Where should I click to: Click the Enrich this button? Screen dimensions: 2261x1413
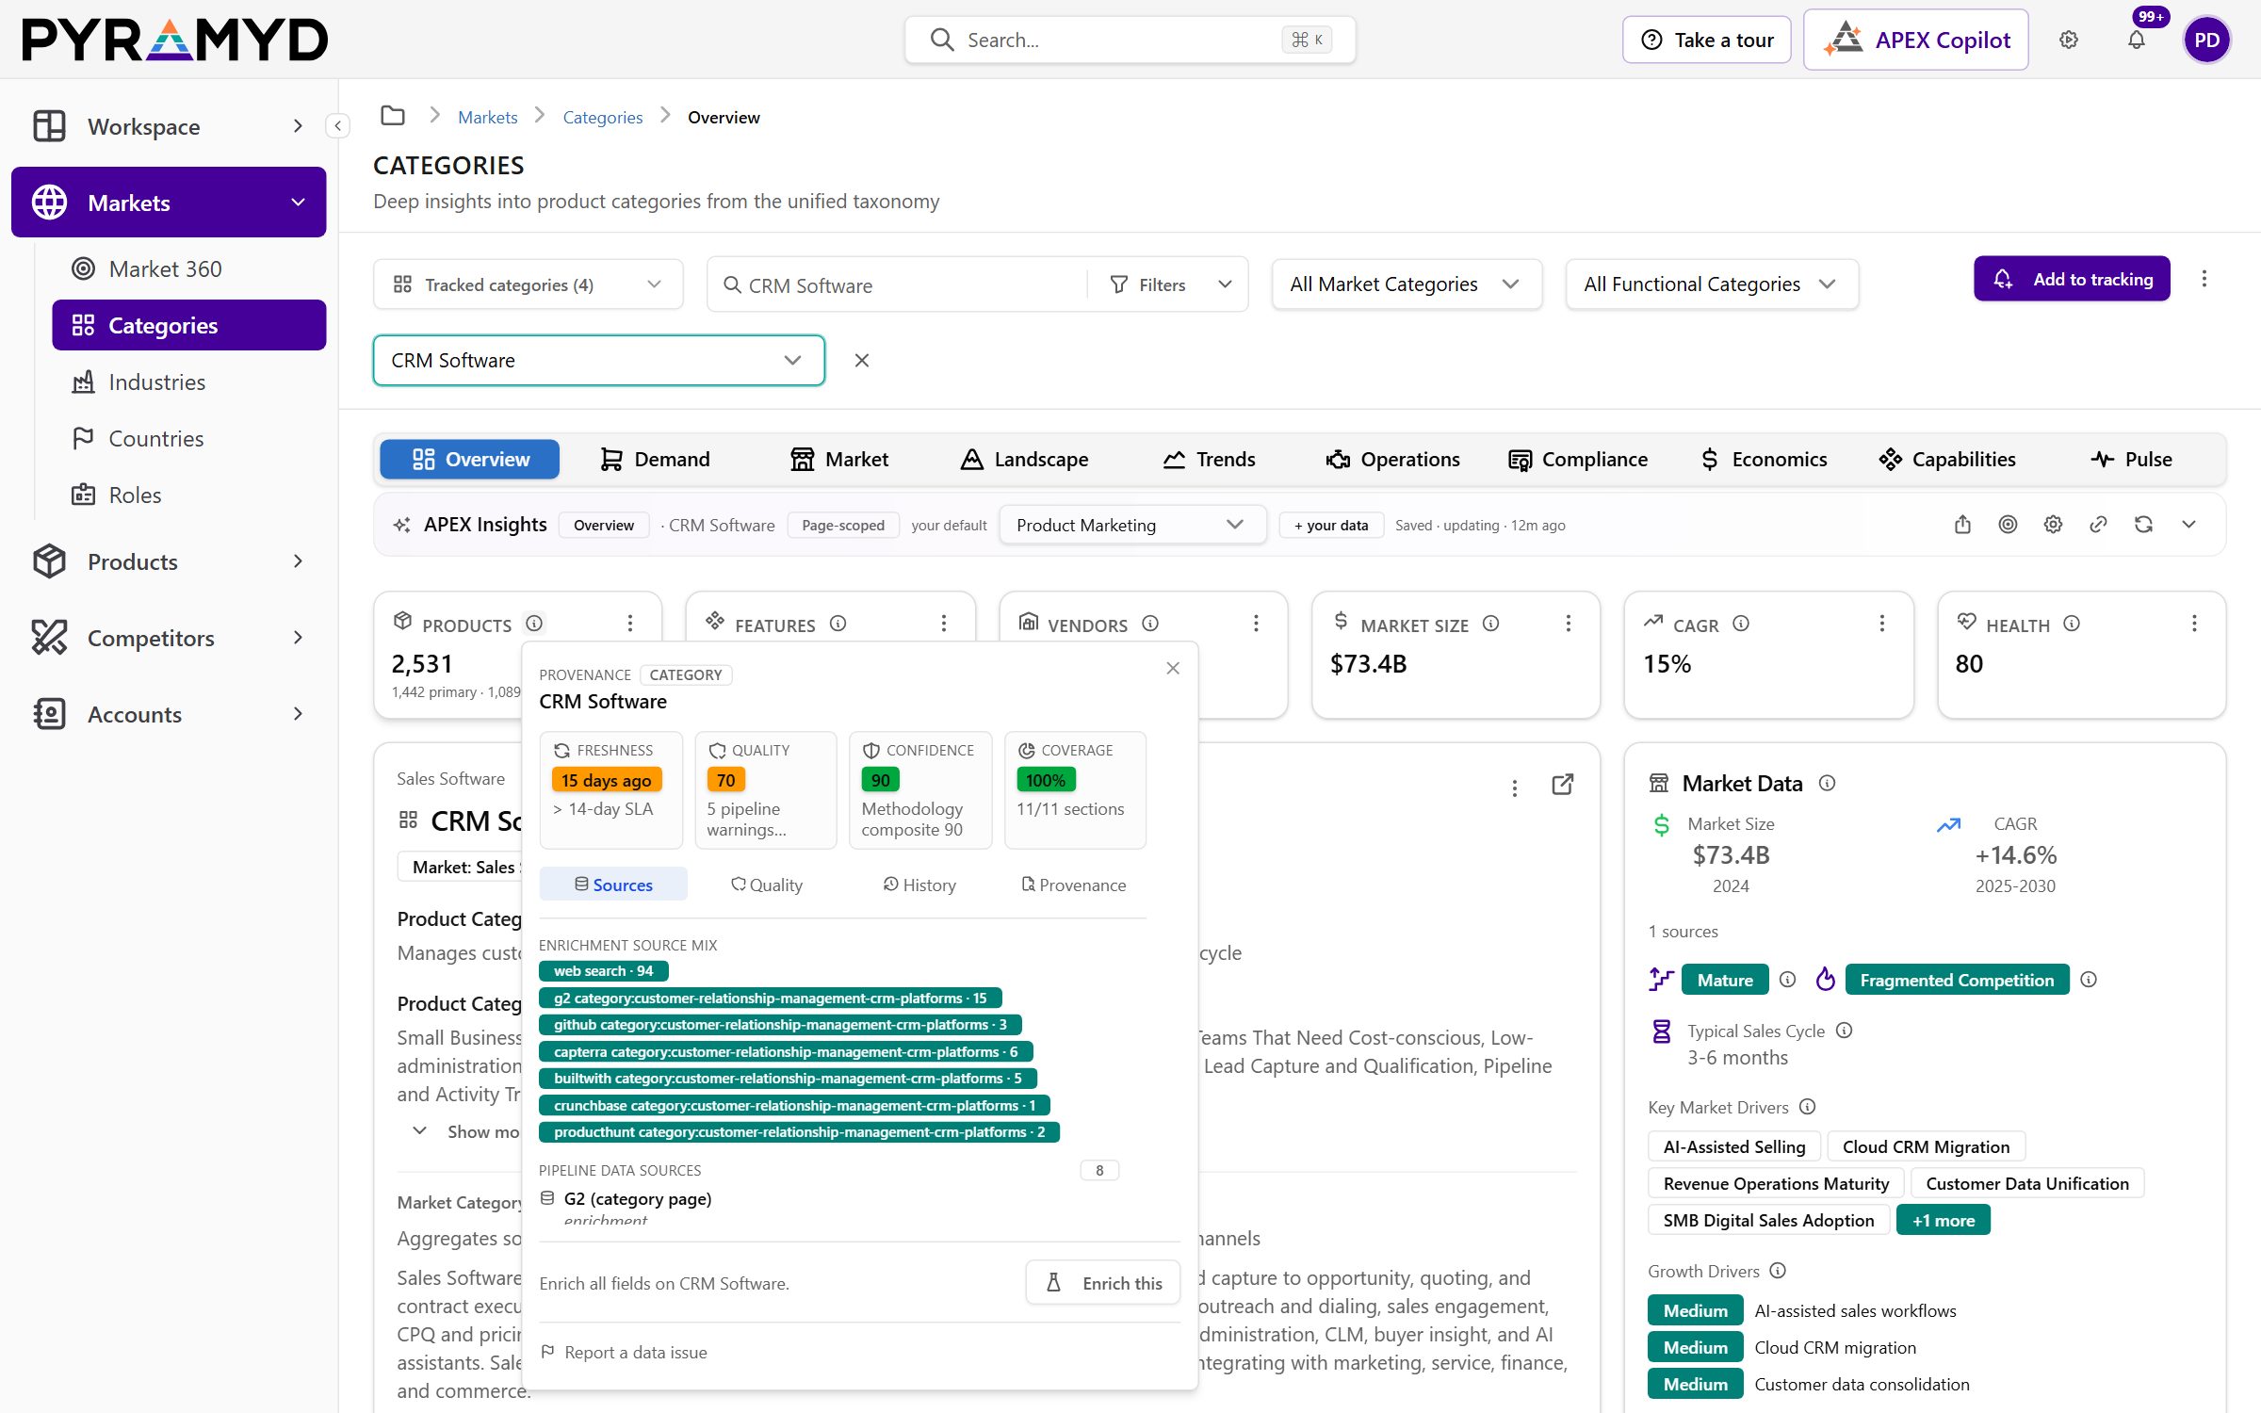(1103, 1283)
